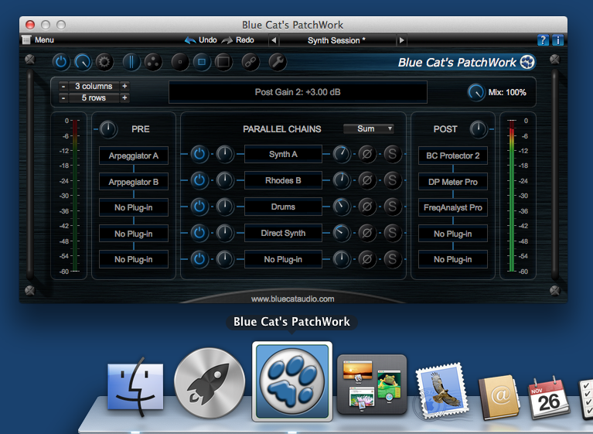Solo the empty fifth parallel chain
The image size is (593, 434).
click(x=393, y=259)
